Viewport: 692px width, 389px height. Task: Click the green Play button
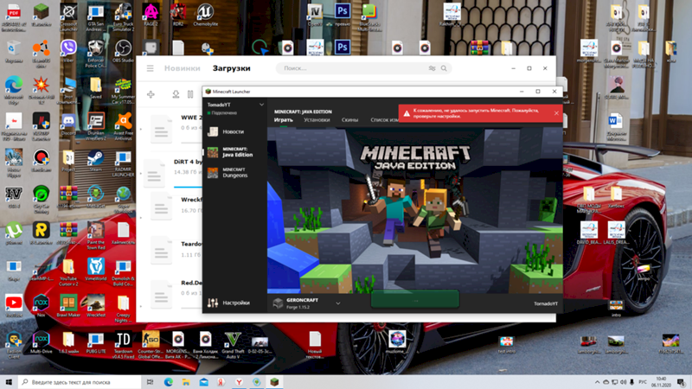pos(415,300)
